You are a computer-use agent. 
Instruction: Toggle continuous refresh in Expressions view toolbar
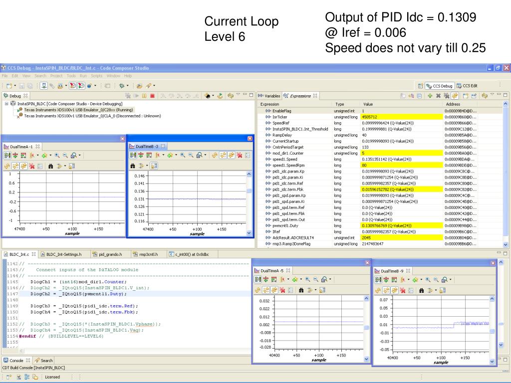pyautogui.click(x=455, y=96)
